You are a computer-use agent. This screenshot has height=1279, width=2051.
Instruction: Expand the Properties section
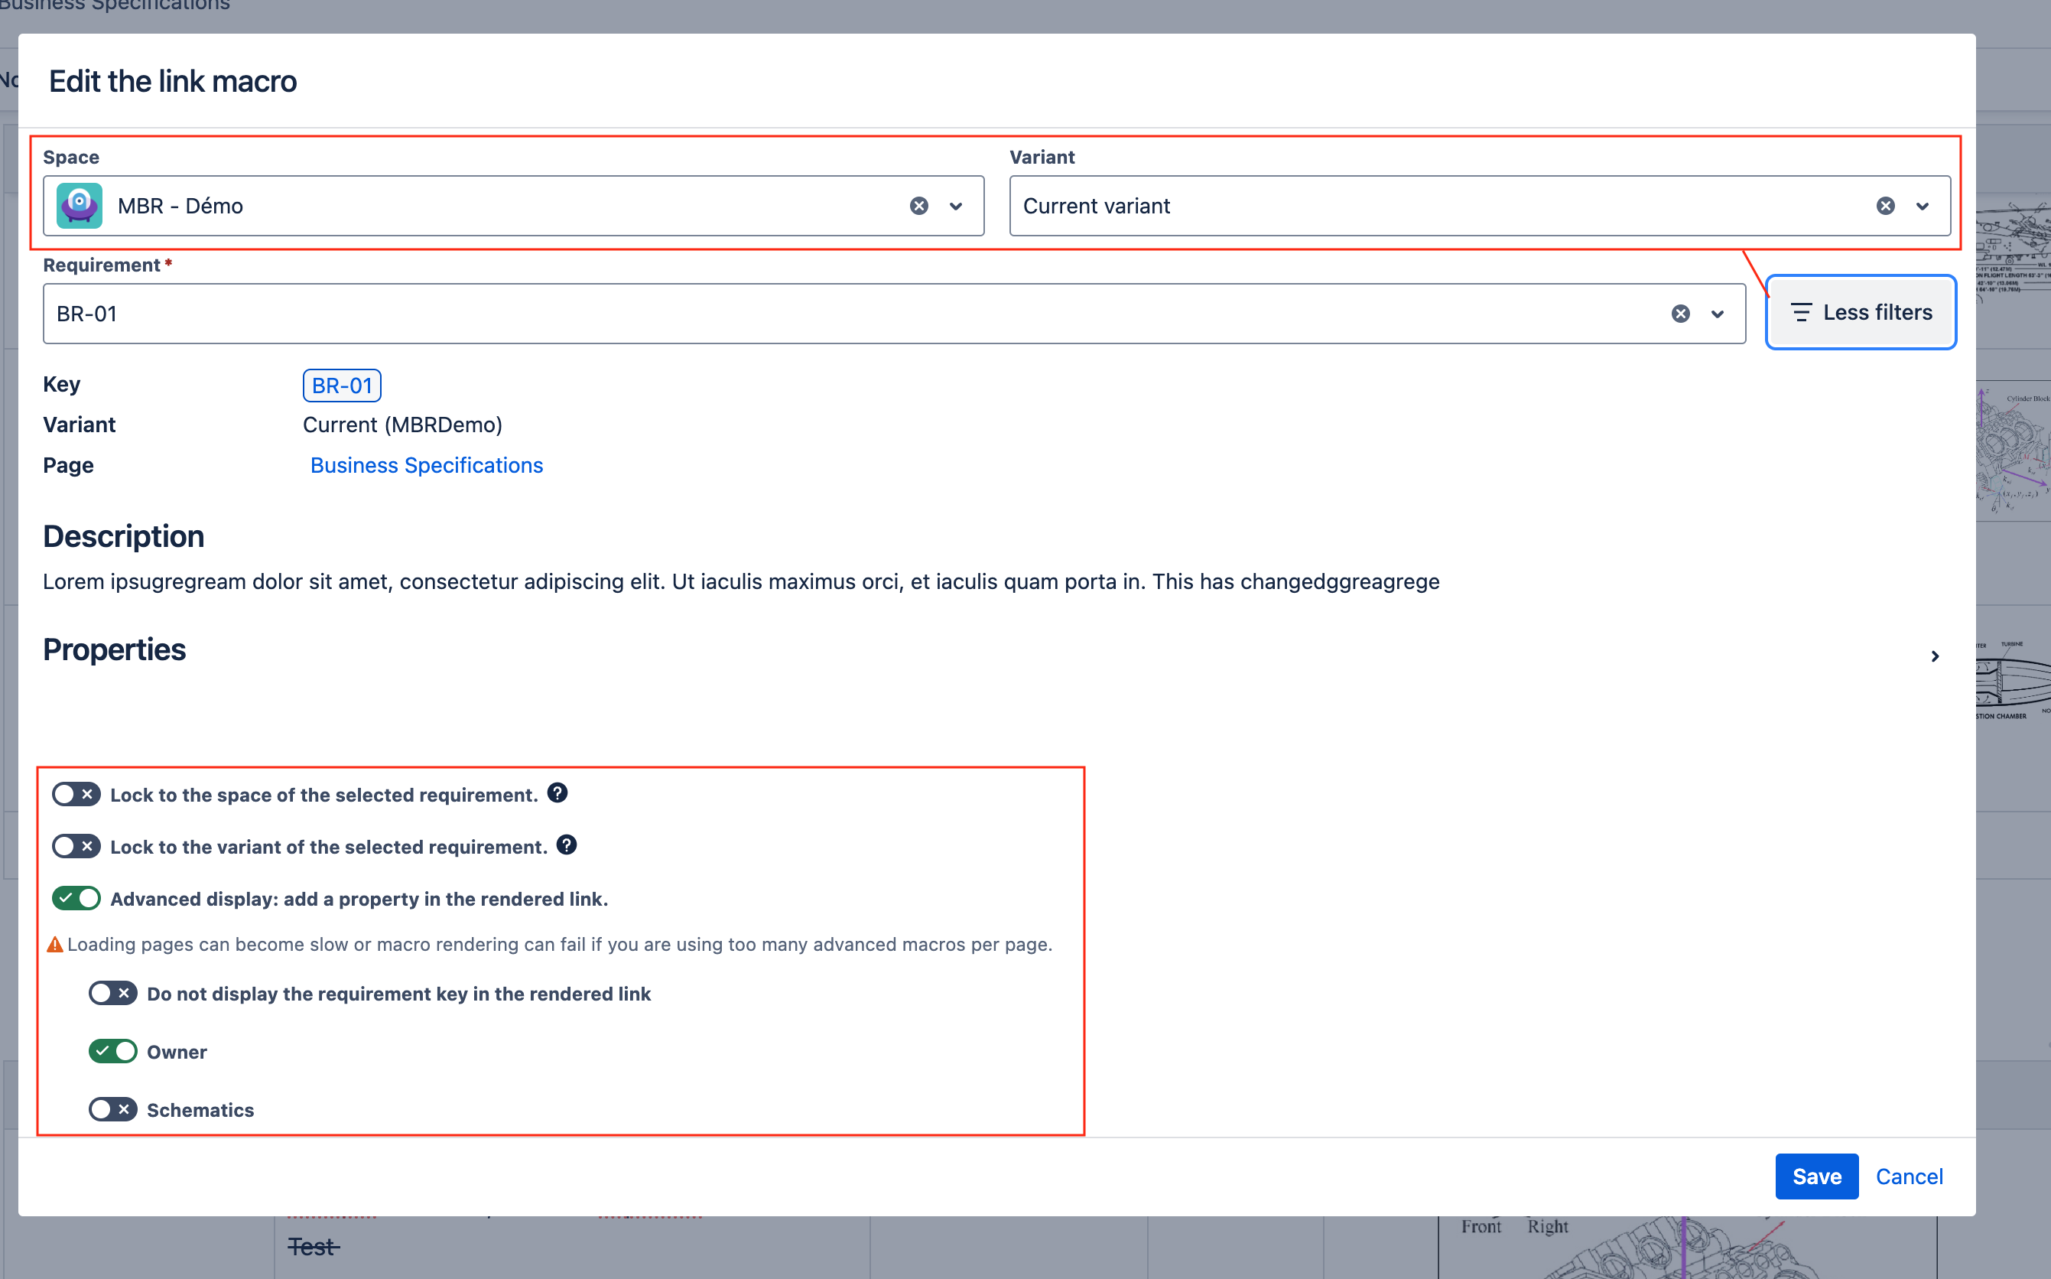pyautogui.click(x=1936, y=656)
